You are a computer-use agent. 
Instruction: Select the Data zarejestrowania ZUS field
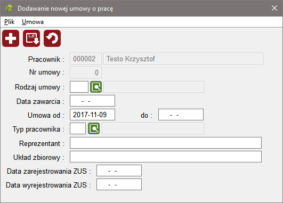119,170
